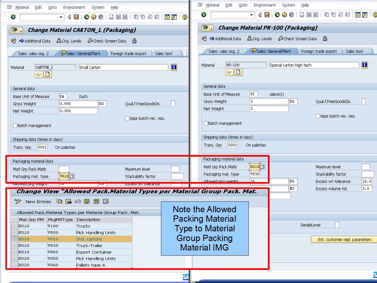Click Org. Levels in CARTON_L window
Screen dimensions: 377x283
click(69, 41)
